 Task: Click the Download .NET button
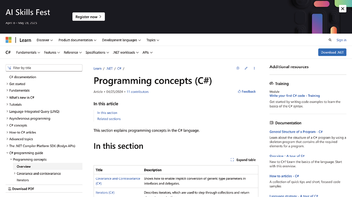coord(332,52)
